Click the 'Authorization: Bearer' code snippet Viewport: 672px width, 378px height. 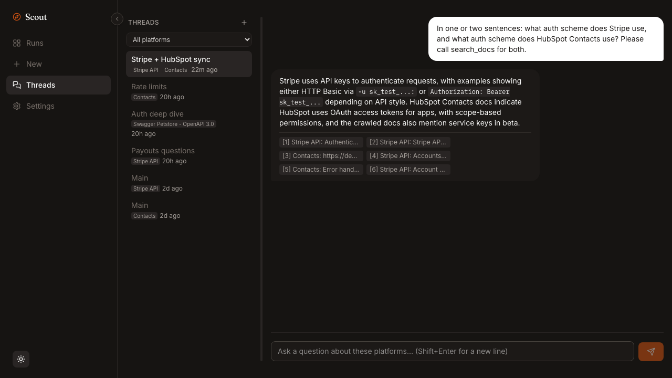[470, 92]
